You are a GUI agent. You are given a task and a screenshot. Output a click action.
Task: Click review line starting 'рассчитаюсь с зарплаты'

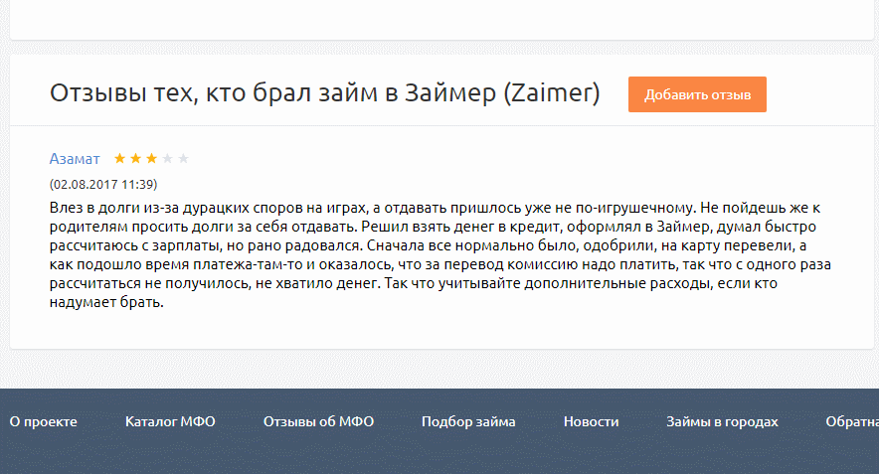428,245
